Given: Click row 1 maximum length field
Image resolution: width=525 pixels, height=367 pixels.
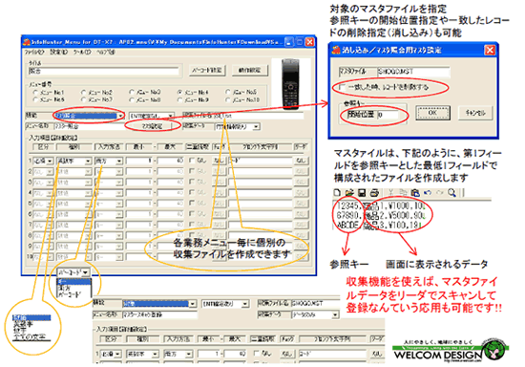Looking at the screenshot, I should tap(171, 162).
